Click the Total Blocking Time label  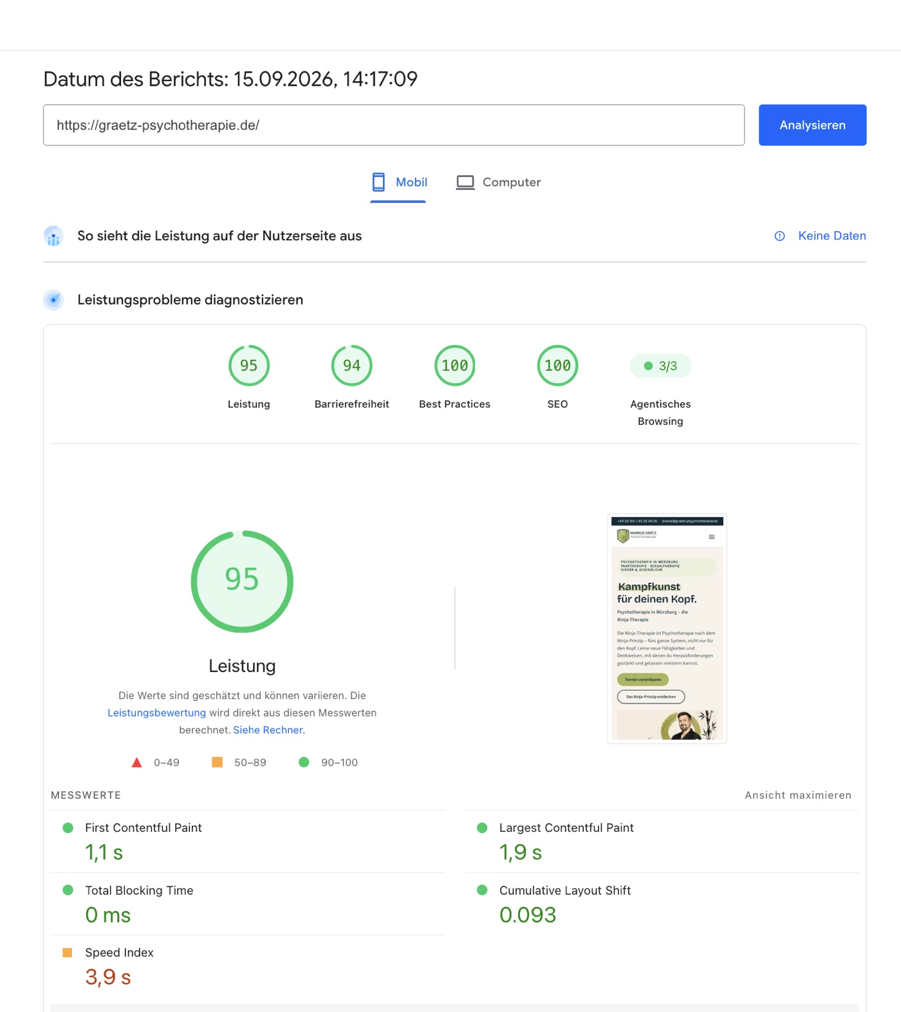(139, 890)
